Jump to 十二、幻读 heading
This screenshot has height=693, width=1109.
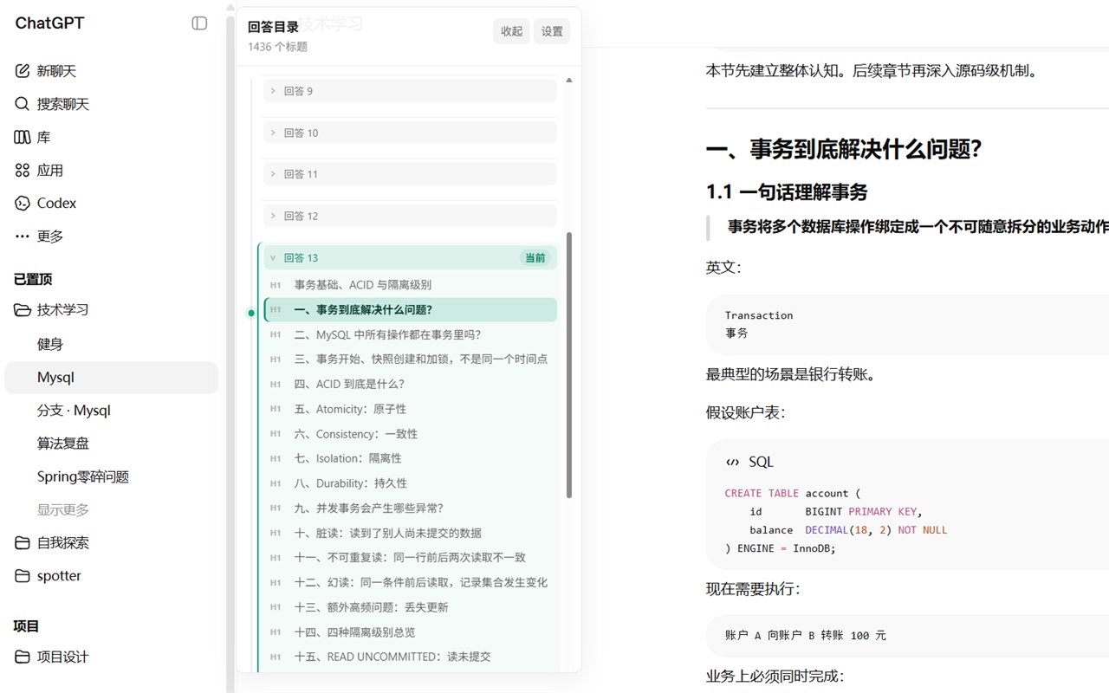(411, 582)
